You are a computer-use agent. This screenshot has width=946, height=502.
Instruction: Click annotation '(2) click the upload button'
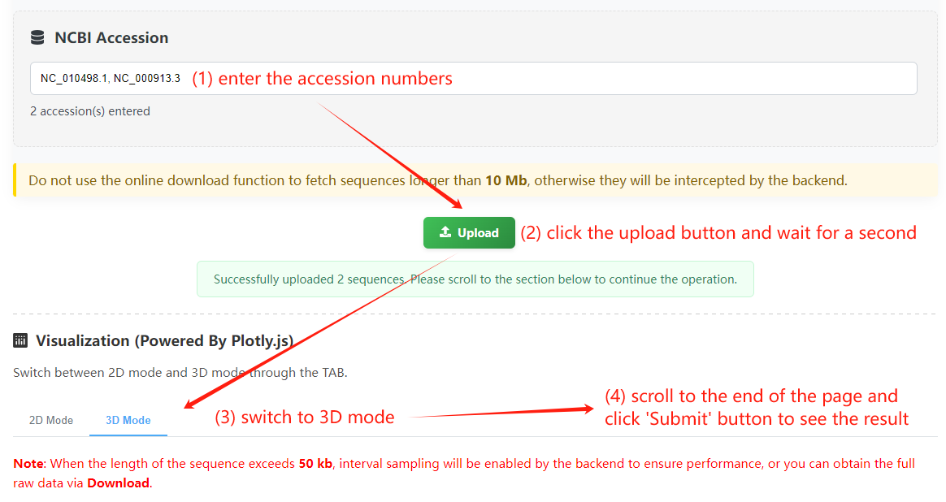point(718,233)
